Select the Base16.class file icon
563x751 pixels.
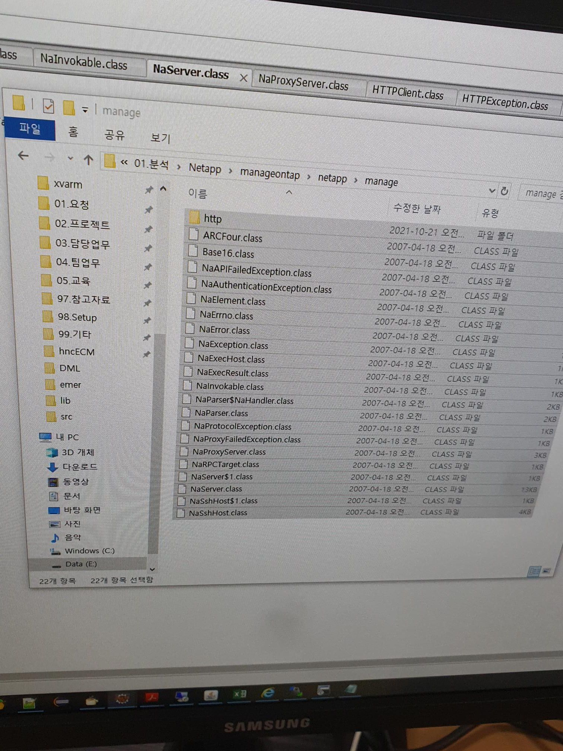[x=193, y=250]
